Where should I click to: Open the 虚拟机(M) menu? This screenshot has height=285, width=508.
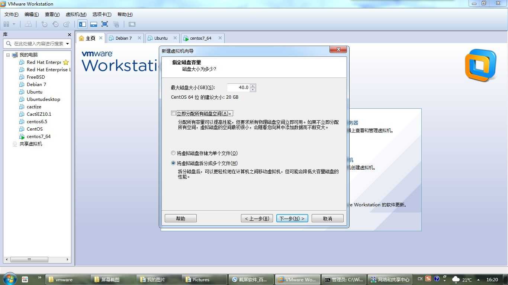tap(76, 14)
